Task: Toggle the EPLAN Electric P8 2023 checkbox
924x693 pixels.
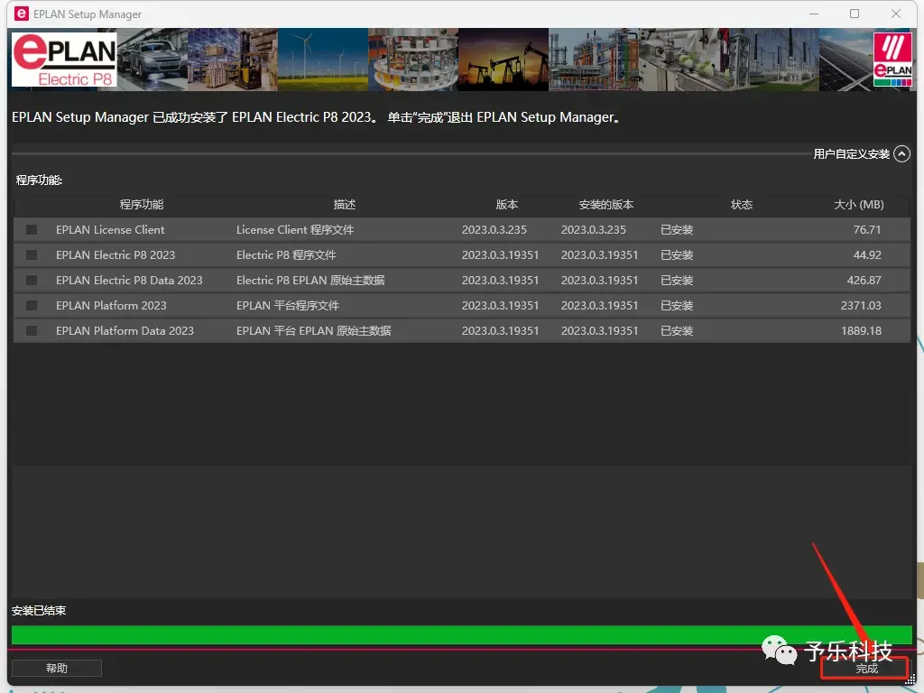Action: tap(32, 255)
